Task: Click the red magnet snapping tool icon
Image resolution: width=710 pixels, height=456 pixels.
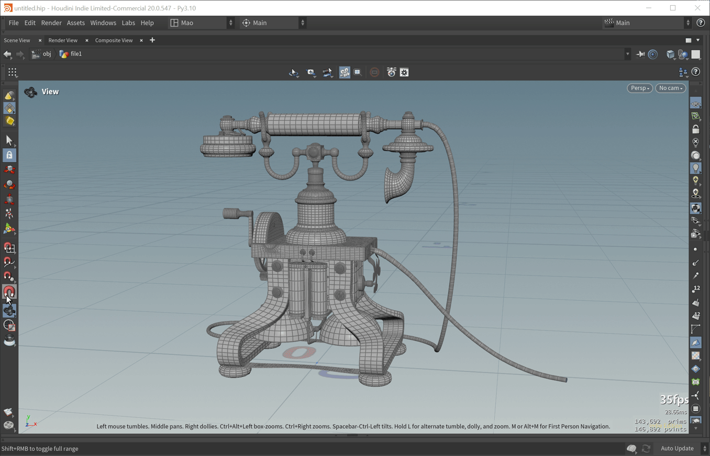Action: click(9, 292)
